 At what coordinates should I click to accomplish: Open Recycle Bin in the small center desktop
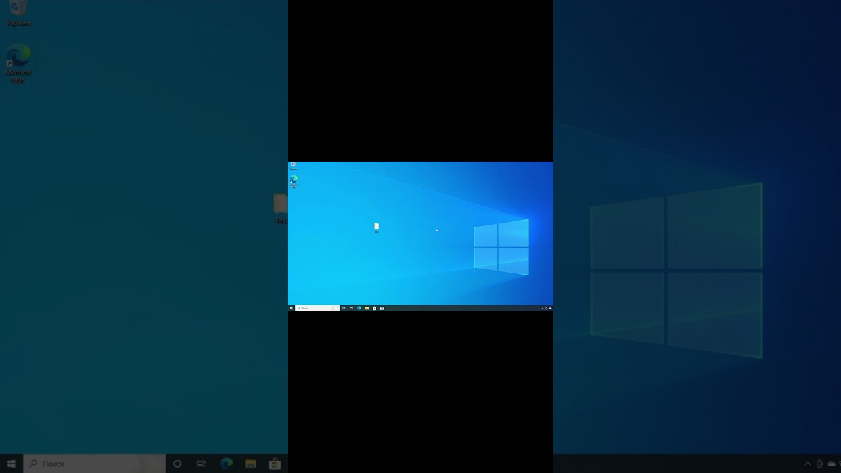293,166
